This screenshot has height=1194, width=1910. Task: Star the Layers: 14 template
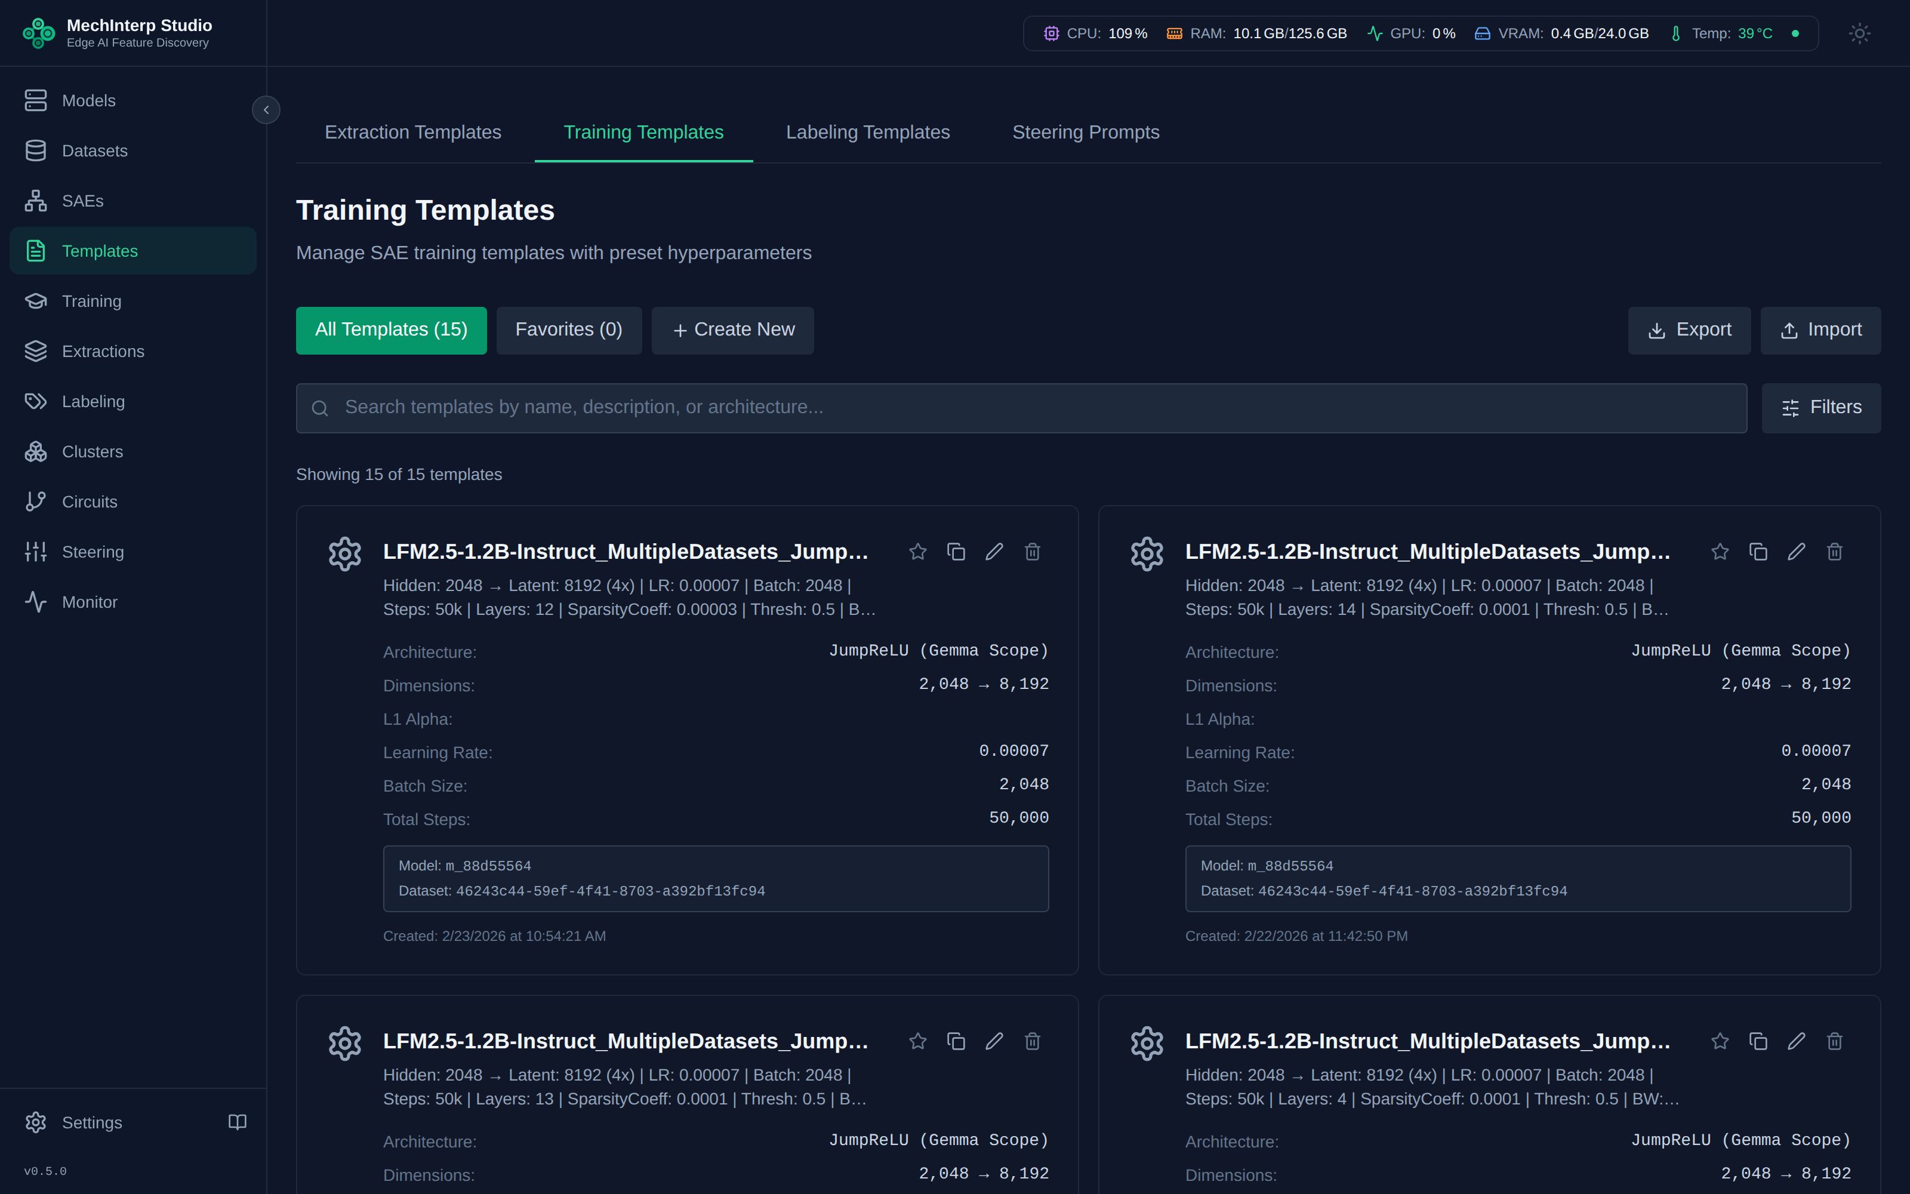click(x=1720, y=551)
